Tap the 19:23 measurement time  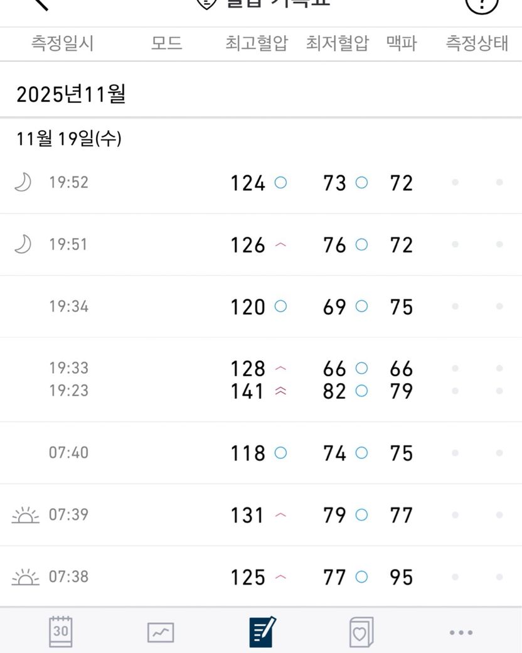(68, 391)
